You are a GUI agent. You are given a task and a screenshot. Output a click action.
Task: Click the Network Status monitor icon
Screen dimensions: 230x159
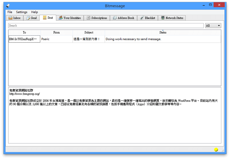[x=163, y=18]
